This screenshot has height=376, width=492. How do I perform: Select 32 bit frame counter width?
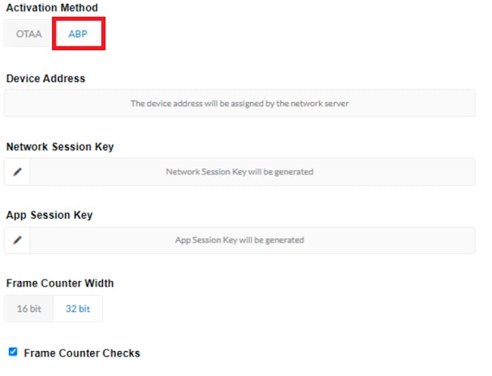[x=78, y=309]
